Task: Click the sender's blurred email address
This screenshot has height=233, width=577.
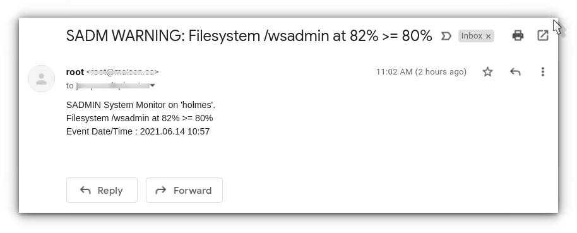Action: pos(122,72)
